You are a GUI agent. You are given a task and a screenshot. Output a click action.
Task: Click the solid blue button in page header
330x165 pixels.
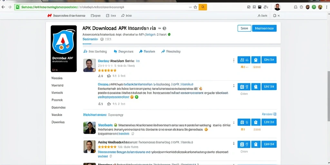coord(264,28)
